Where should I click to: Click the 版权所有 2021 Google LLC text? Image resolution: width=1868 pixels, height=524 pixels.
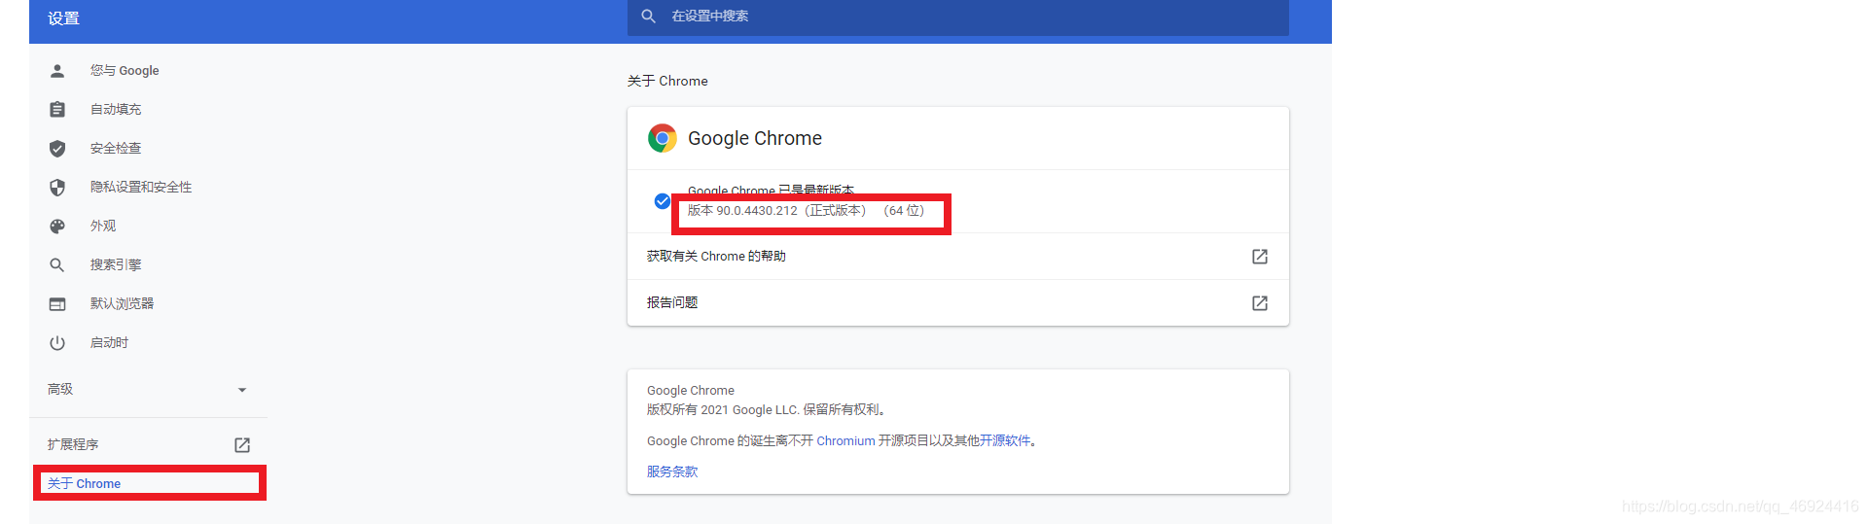coord(766,409)
